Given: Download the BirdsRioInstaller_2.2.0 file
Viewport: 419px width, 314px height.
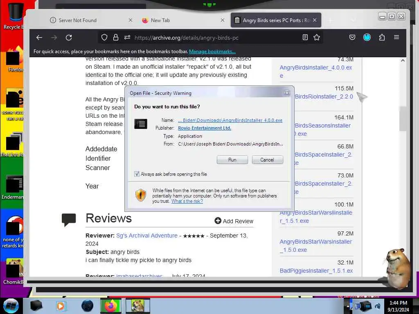Looking at the screenshot, I should pyautogui.click(x=324, y=96).
